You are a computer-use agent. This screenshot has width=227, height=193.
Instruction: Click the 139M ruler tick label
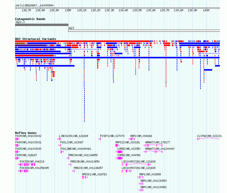click(68, 10)
